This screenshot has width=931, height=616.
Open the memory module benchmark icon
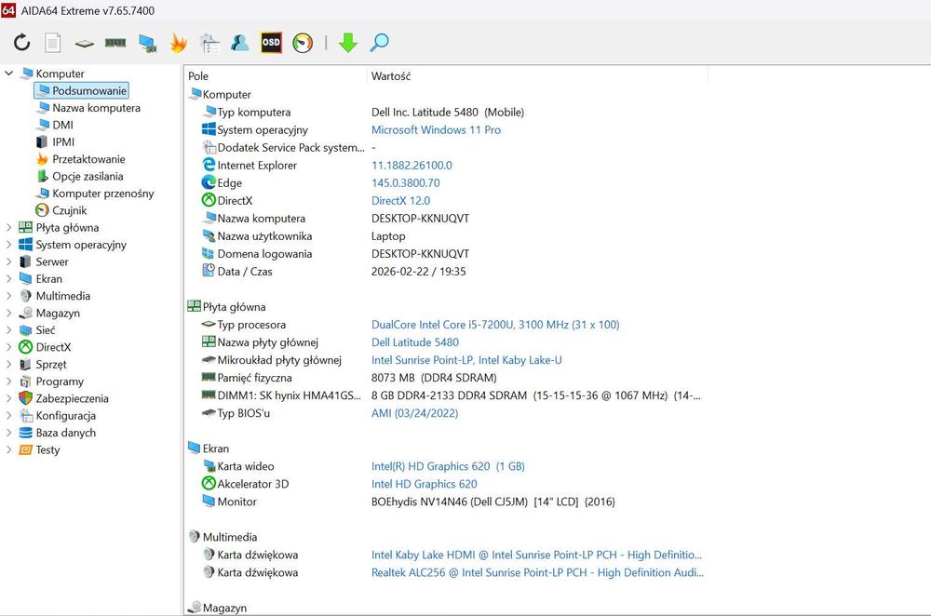pyautogui.click(x=115, y=43)
